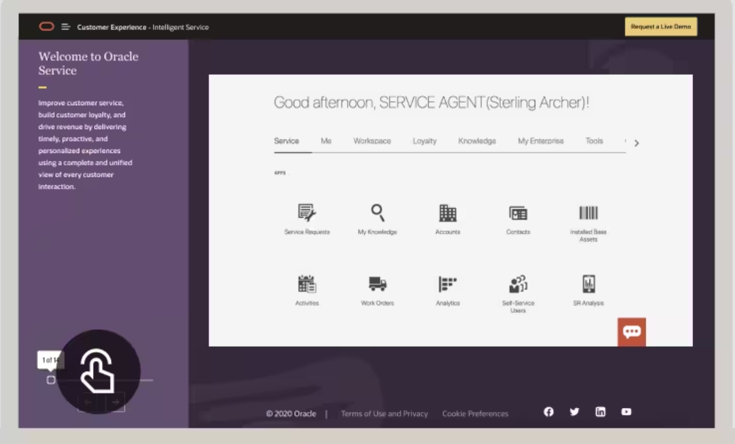Click the orange chat bubble button
Screen dimensions: 735x444
[631, 332]
